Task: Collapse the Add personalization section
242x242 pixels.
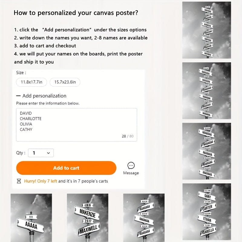Action: (18, 96)
